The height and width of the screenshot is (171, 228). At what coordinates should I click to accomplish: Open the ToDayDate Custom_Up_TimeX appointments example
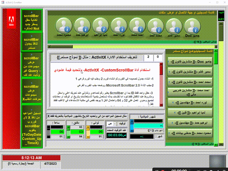[32, 126]
